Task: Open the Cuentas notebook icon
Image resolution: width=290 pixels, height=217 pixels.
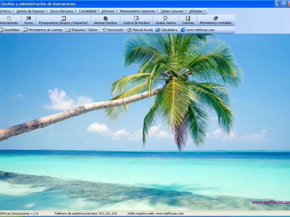Action: click(188, 18)
